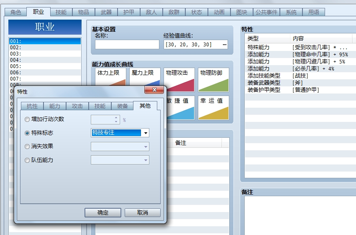Open the 物理防御 growth curve
Image resolution: width=356 pixels, height=235 pixels.
pyautogui.click(x=213, y=80)
